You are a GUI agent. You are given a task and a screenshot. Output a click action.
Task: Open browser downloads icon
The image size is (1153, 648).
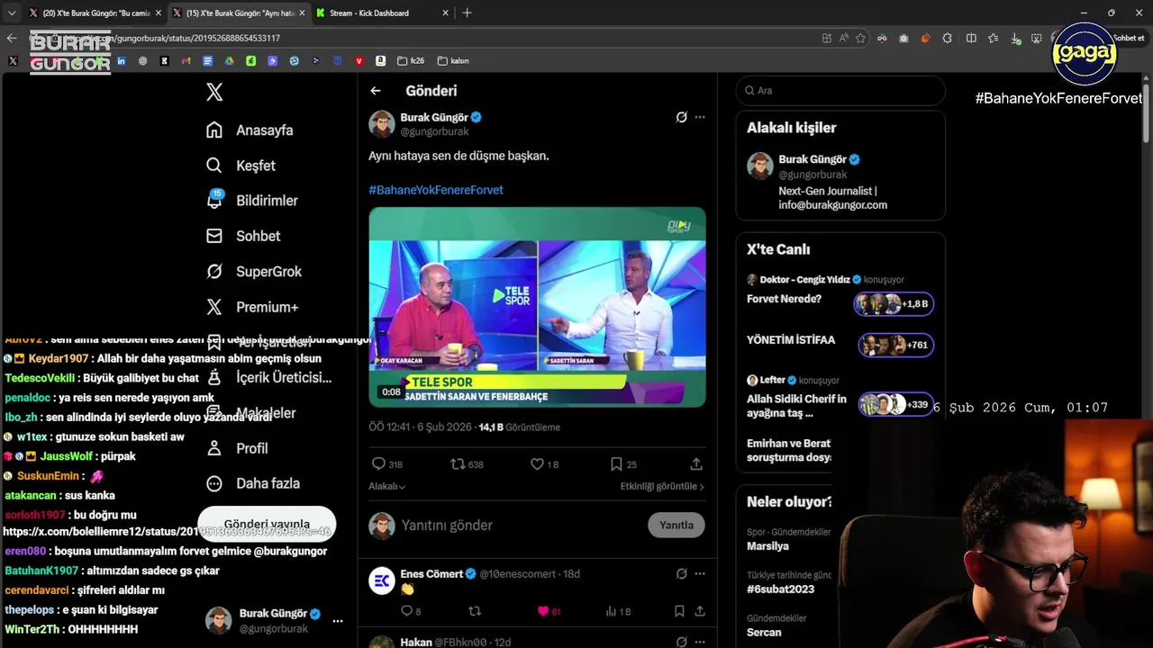click(x=1016, y=38)
